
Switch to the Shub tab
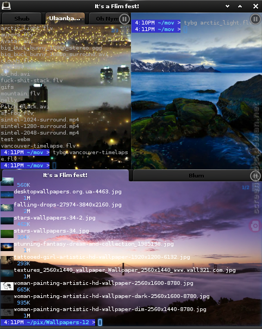(22, 19)
